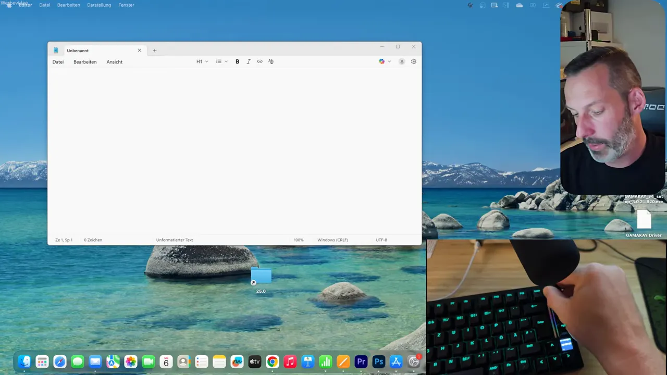
Task: Expand the H1 heading dropdown
Action: (x=202, y=61)
